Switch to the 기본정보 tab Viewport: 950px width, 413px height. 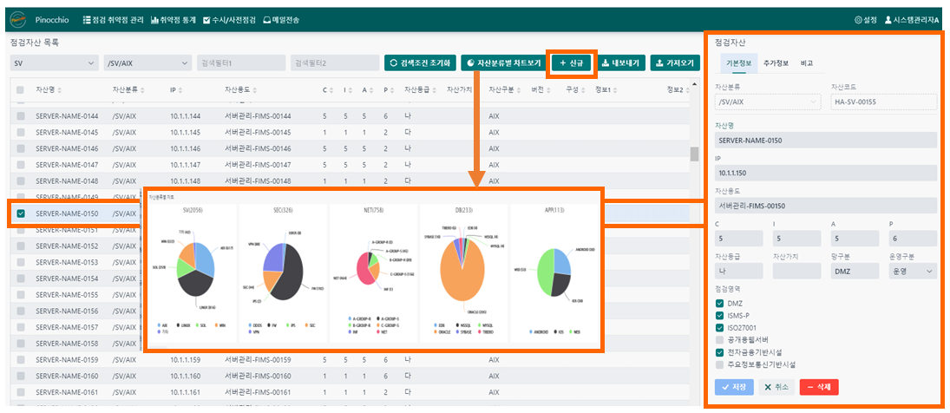[738, 63]
